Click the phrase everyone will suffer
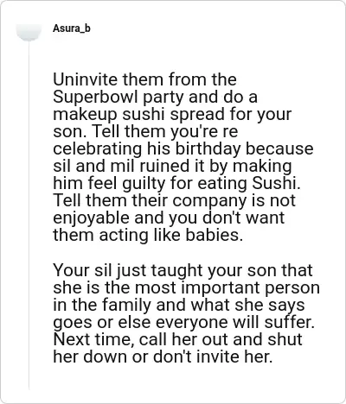Screen dimensions: 346x404 pos(235,322)
